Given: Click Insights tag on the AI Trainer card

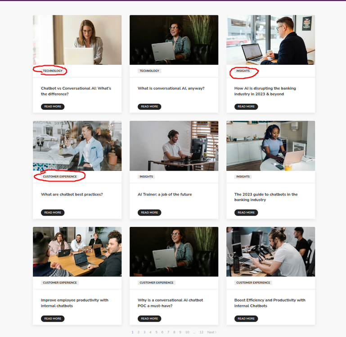Looking at the screenshot, I should [x=146, y=177].
